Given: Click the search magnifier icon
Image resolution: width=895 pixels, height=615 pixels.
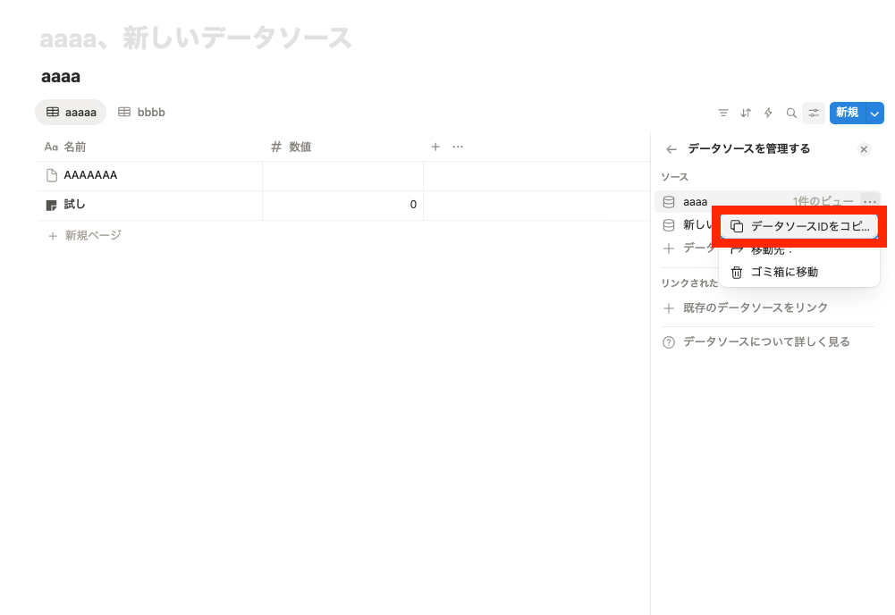Looking at the screenshot, I should tap(791, 113).
